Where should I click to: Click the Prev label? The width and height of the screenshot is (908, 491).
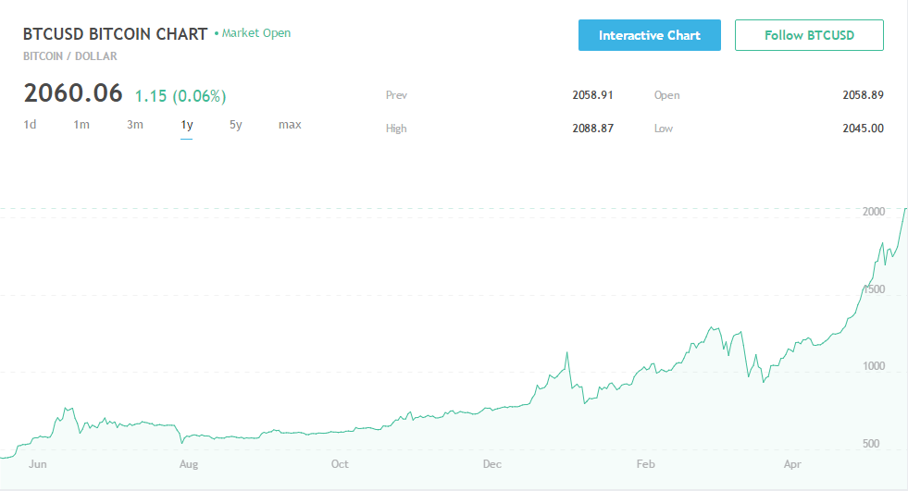click(x=396, y=95)
